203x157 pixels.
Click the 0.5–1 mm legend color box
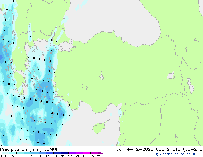click(x=13, y=153)
